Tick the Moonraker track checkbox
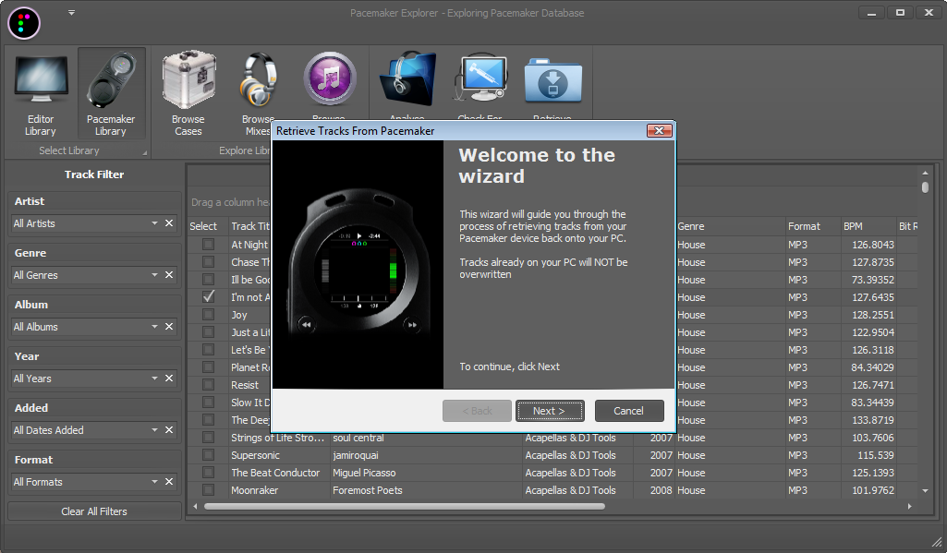Image resolution: width=947 pixels, height=553 pixels. click(209, 490)
